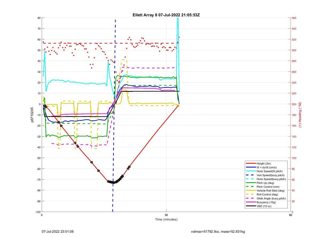This screenshot has width=321, height=238.
Task: Select legend label 'Roll Control (deg)'
Action: coord(267,194)
